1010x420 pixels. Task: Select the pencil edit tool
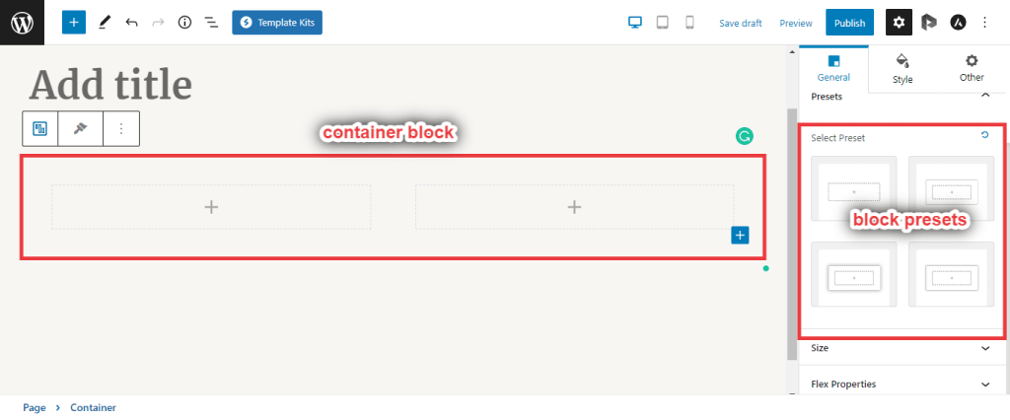[105, 22]
